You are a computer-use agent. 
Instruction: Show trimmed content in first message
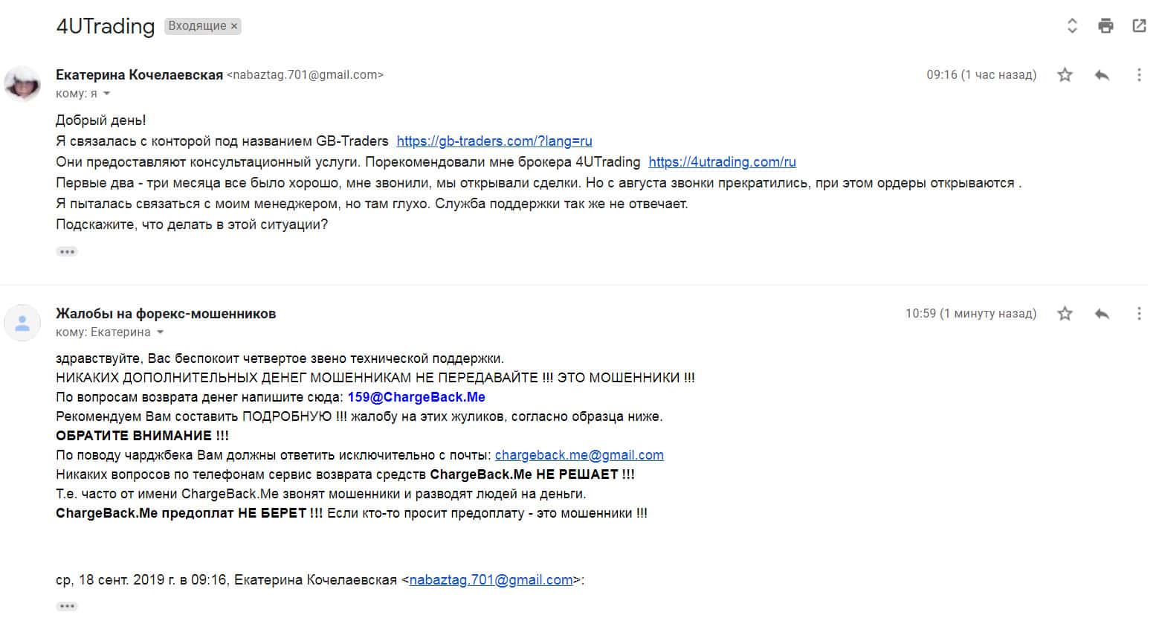click(67, 251)
